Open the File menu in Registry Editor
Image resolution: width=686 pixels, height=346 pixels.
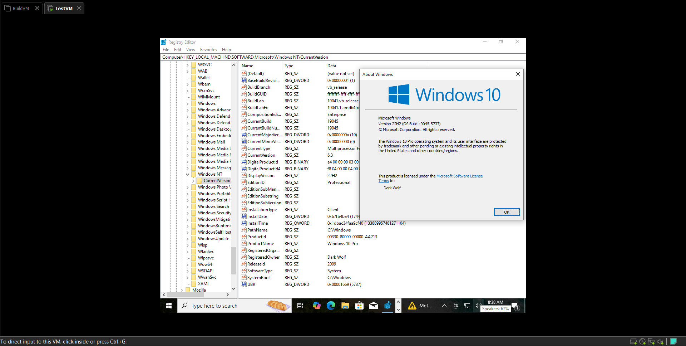[x=166, y=50]
